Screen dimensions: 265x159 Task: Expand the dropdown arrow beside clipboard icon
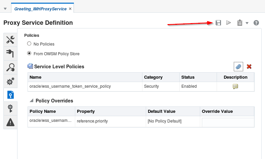point(247,23)
